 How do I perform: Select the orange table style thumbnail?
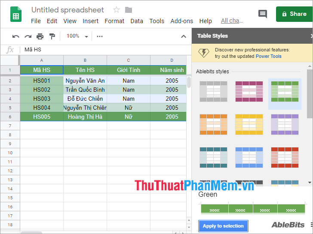[x=213, y=125]
